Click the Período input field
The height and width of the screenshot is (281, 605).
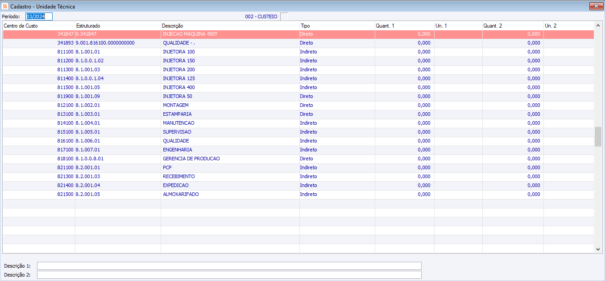pyautogui.click(x=39, y=16)
